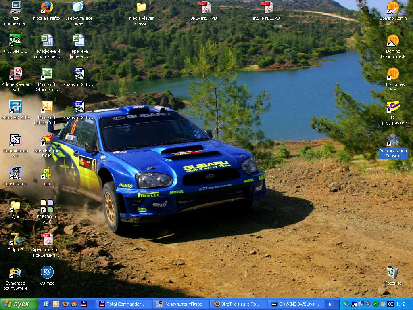Open the Корзина recycle bin
Viewport: 413px width, 310px height.
392,272
